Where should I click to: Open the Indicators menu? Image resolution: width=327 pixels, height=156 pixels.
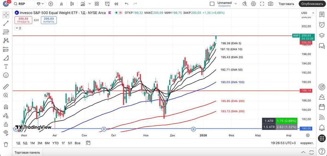(83, 4)
